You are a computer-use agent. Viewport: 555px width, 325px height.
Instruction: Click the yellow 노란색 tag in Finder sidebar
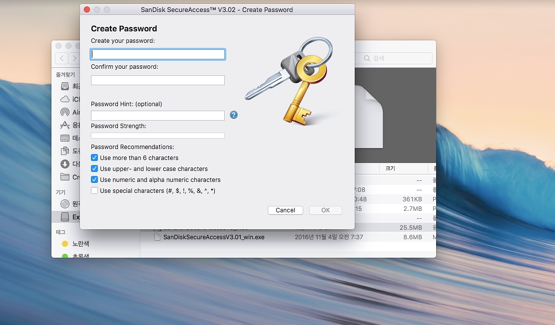coord(65,244)
